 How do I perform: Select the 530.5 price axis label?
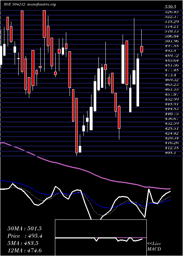tap(171, 7)
